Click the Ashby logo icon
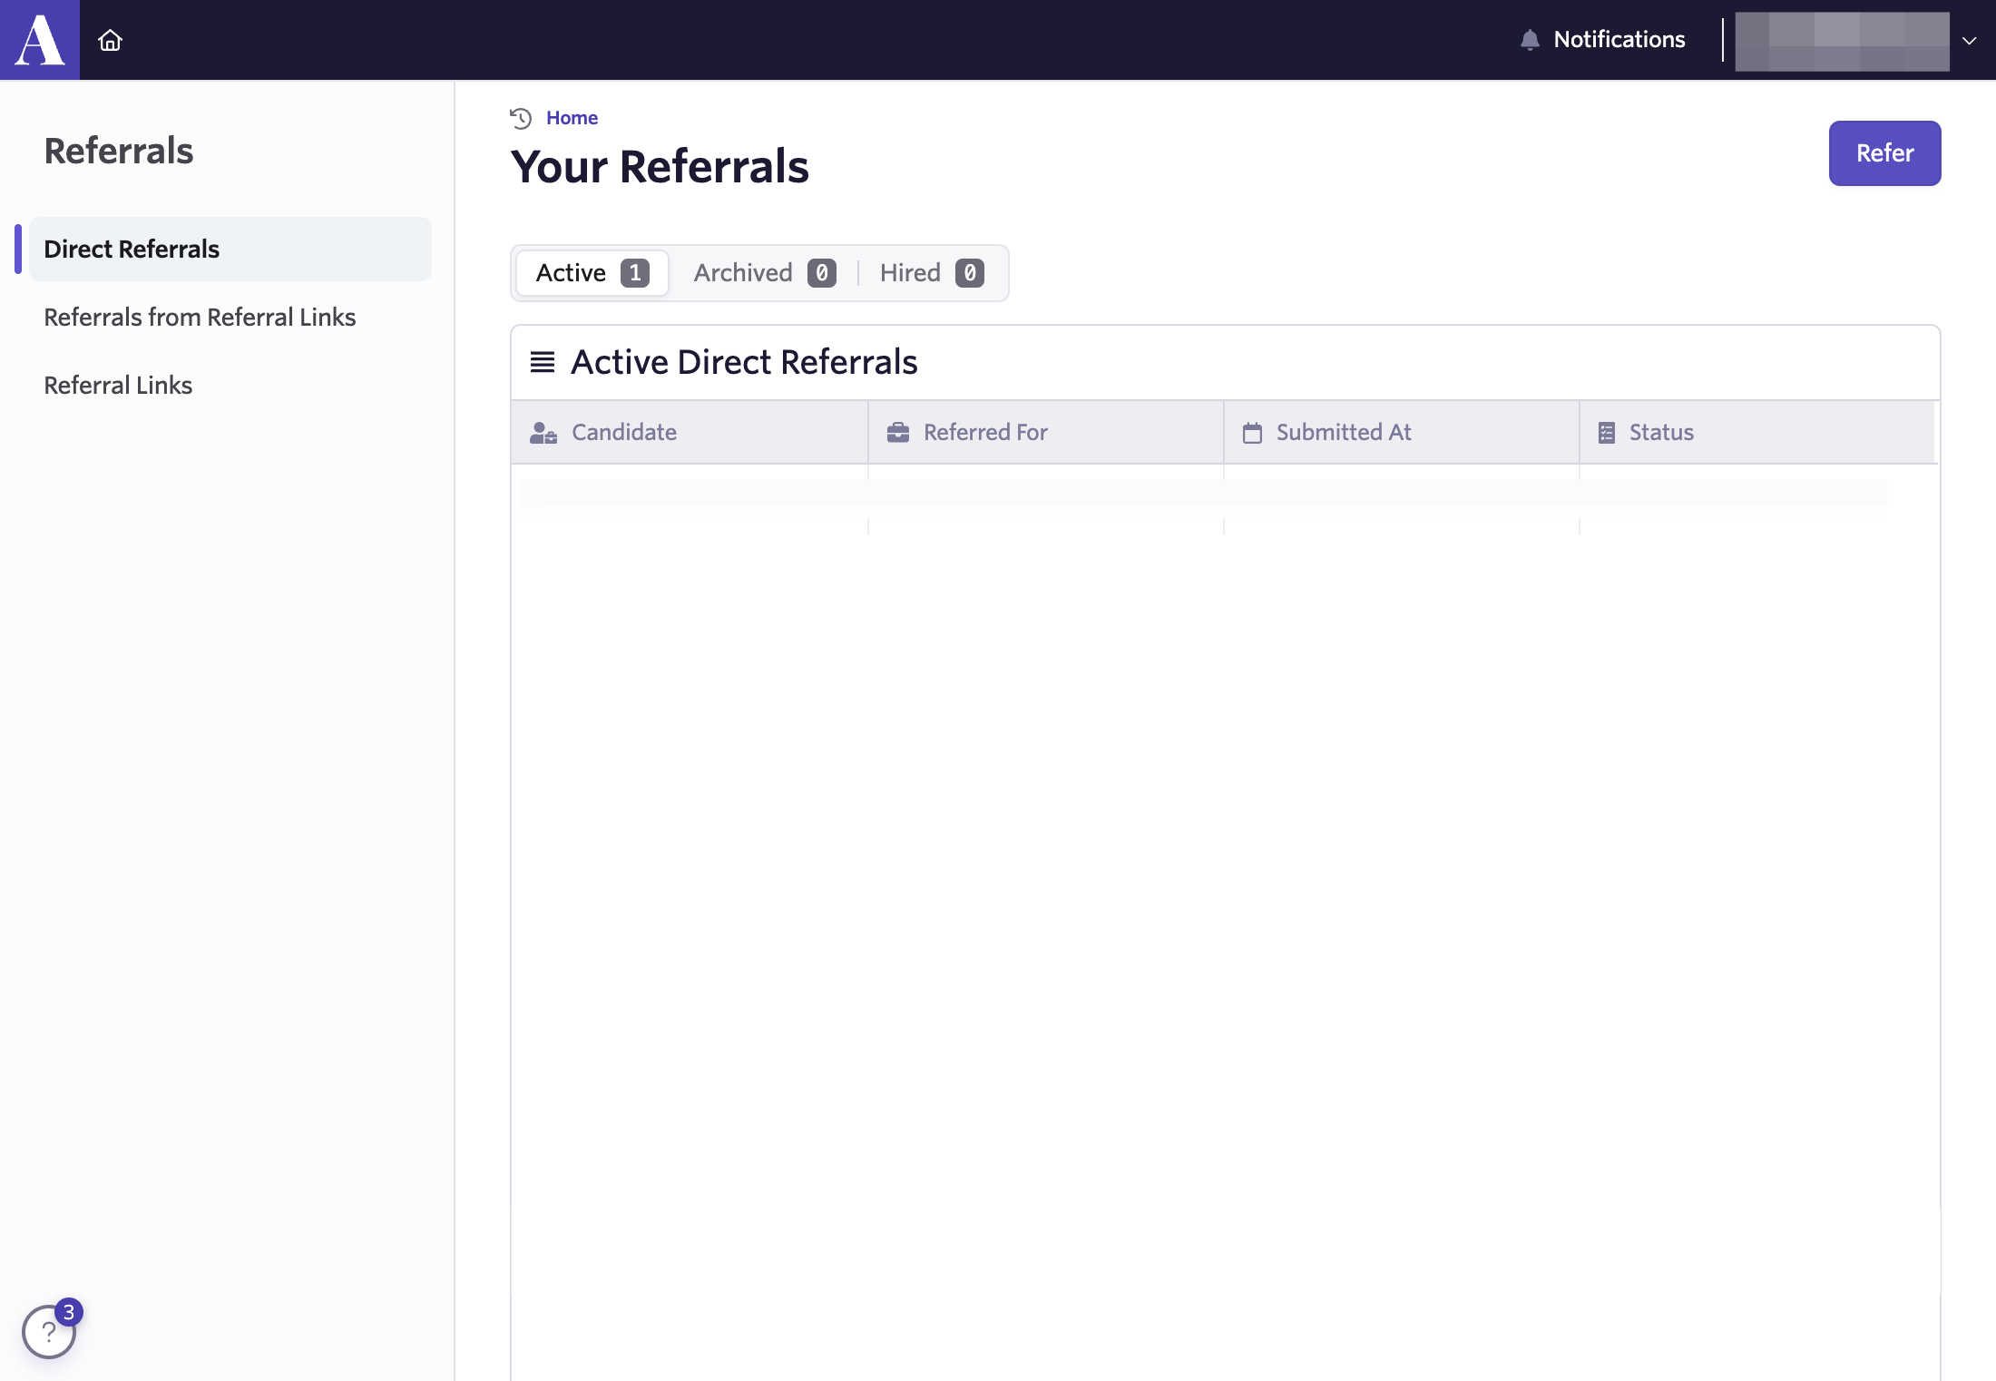The height and width of the screenshot is (1381, 1996). tap(40, 40)
